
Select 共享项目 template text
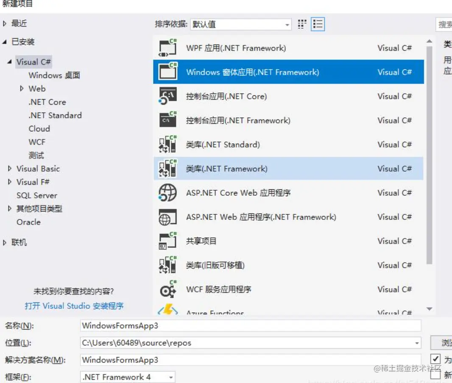(x=201, y=241)
